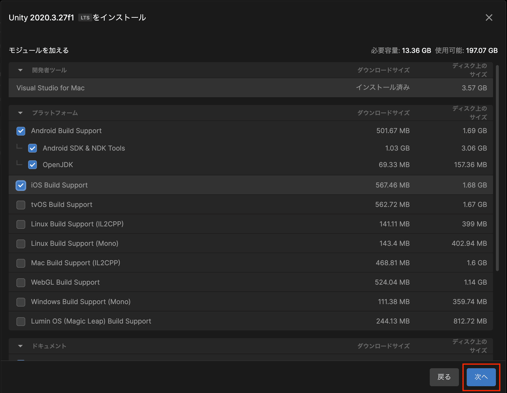Uncheck OpenJDK module

[x=33, y=165]
